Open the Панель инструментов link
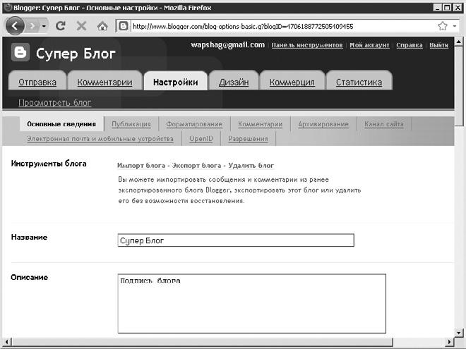The image size is (466, 349). 307,45
